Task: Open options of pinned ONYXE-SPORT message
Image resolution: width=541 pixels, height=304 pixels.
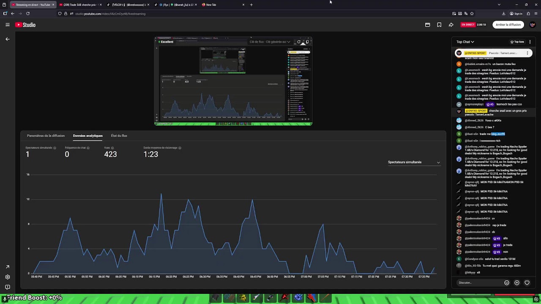Action: (x=527, y=53)
